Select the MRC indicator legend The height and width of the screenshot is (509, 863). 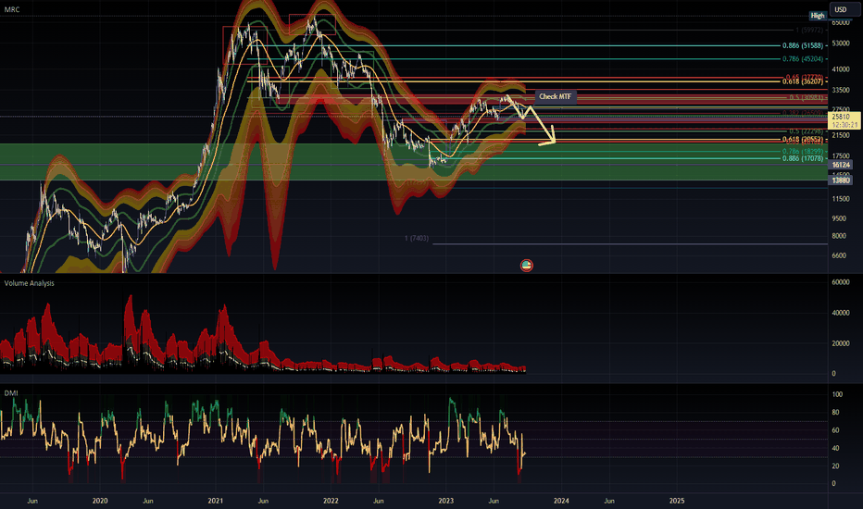(x=12, y=9)
